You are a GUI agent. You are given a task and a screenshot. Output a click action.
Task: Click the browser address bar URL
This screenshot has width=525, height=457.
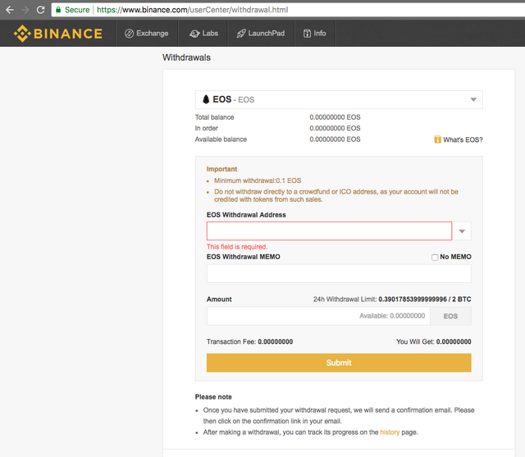click(192, 10)
